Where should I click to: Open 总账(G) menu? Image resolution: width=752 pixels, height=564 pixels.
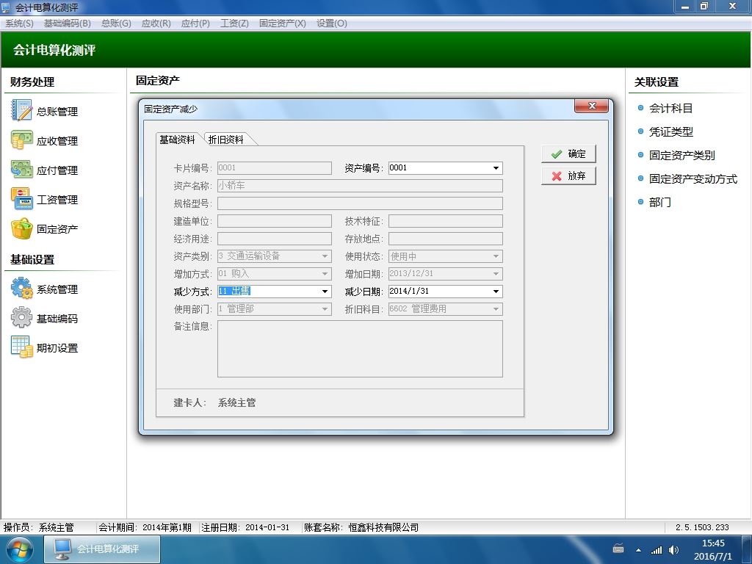click(x=116, y=23)
